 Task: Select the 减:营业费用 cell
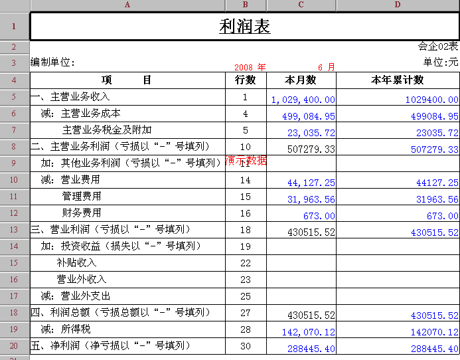pyautogui.click(x=127, y=180)
